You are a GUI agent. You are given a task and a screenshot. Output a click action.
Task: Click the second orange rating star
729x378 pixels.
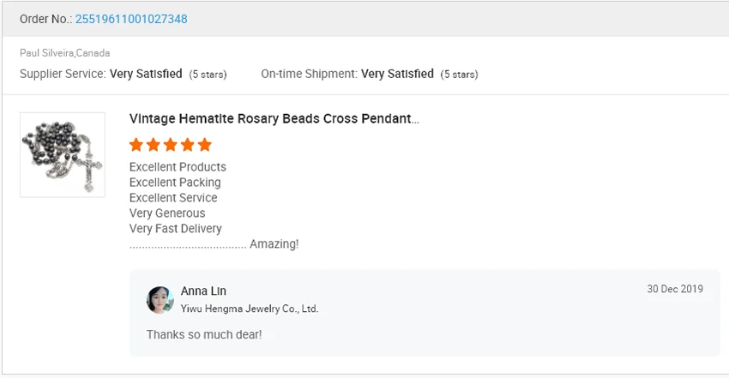pos(154,145)
